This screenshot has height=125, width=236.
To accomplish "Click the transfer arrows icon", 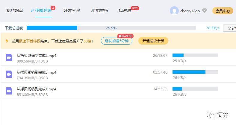I will [x=32, y=11].
